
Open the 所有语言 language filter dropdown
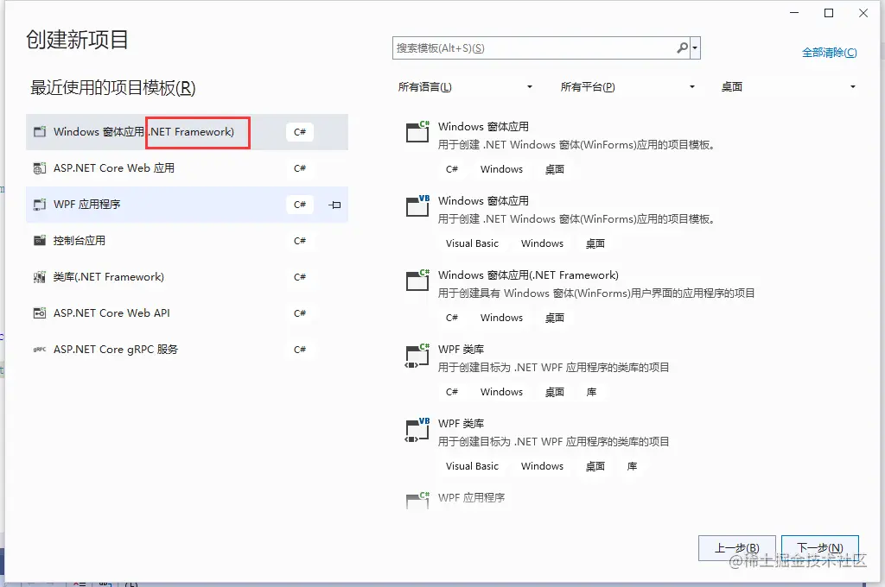[465, 87]
